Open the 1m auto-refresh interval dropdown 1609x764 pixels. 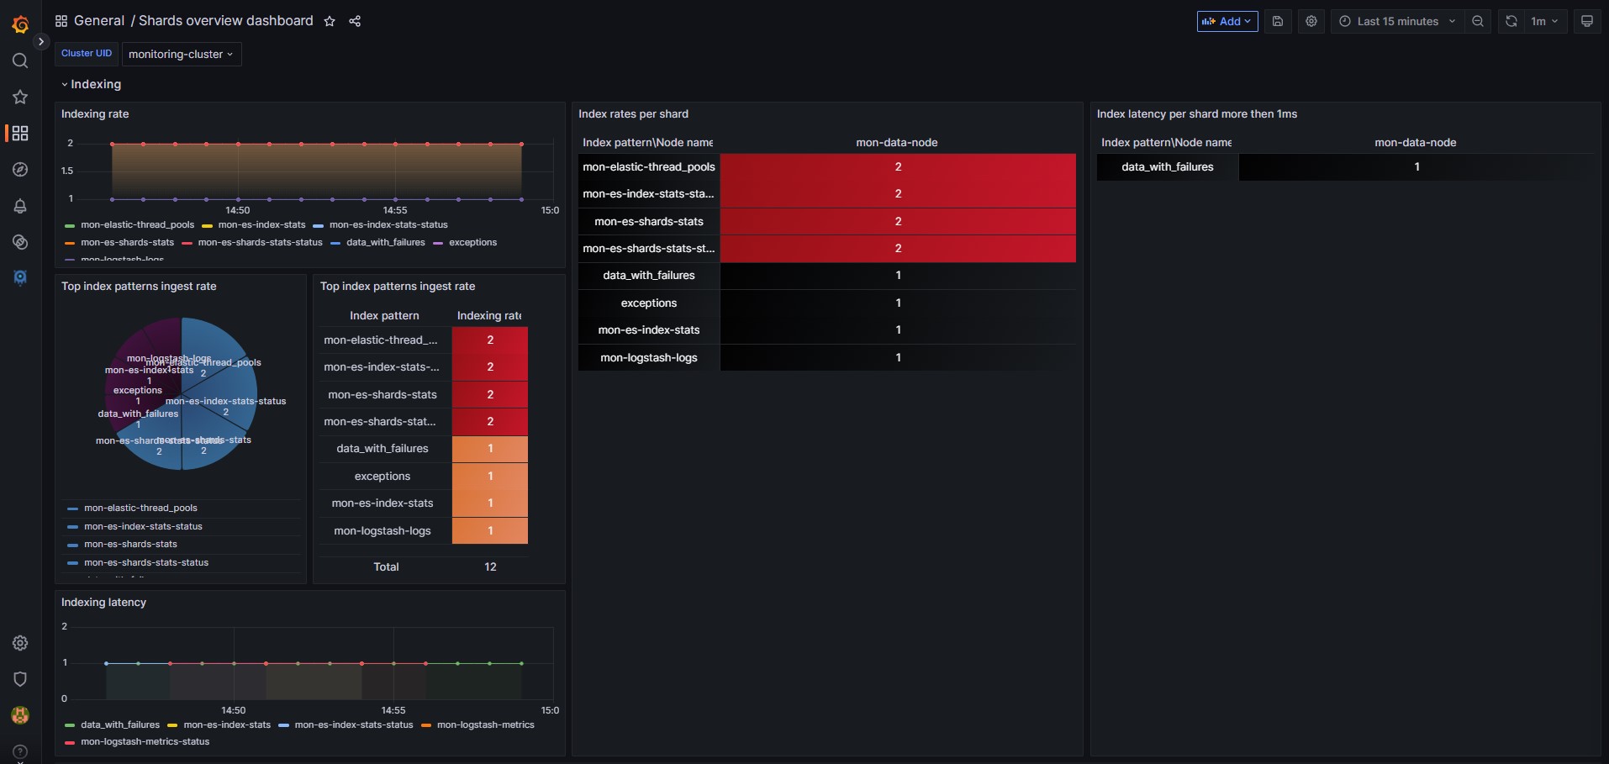(x=1543, y=21)
